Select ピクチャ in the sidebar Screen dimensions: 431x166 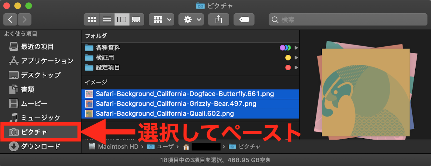[40, 132]
